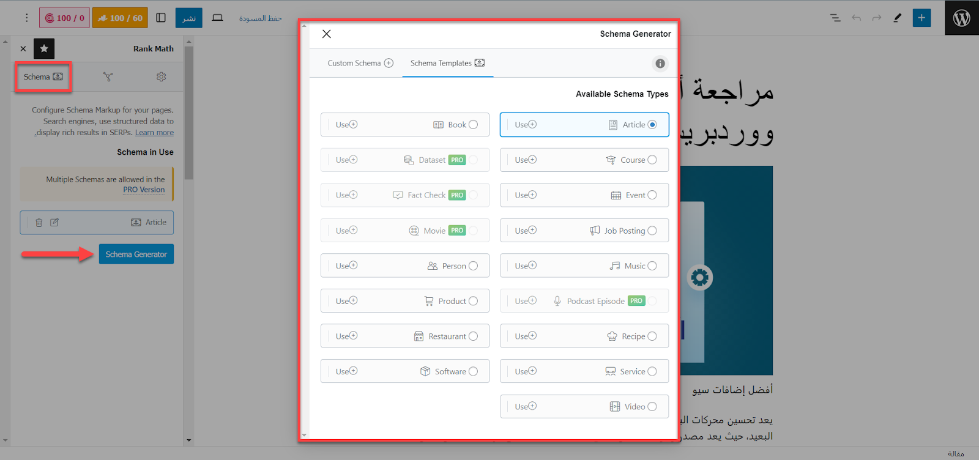The image size is (979, 460).
Task: Click the Restaurant schema icon
Action: point(419,336)
